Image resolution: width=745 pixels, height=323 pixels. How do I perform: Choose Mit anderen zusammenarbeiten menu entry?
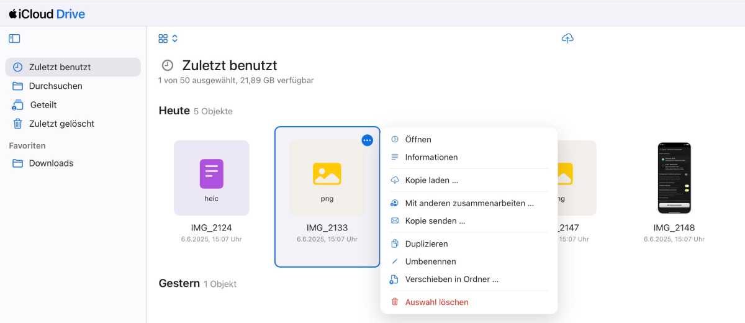(x=469, y=203)
